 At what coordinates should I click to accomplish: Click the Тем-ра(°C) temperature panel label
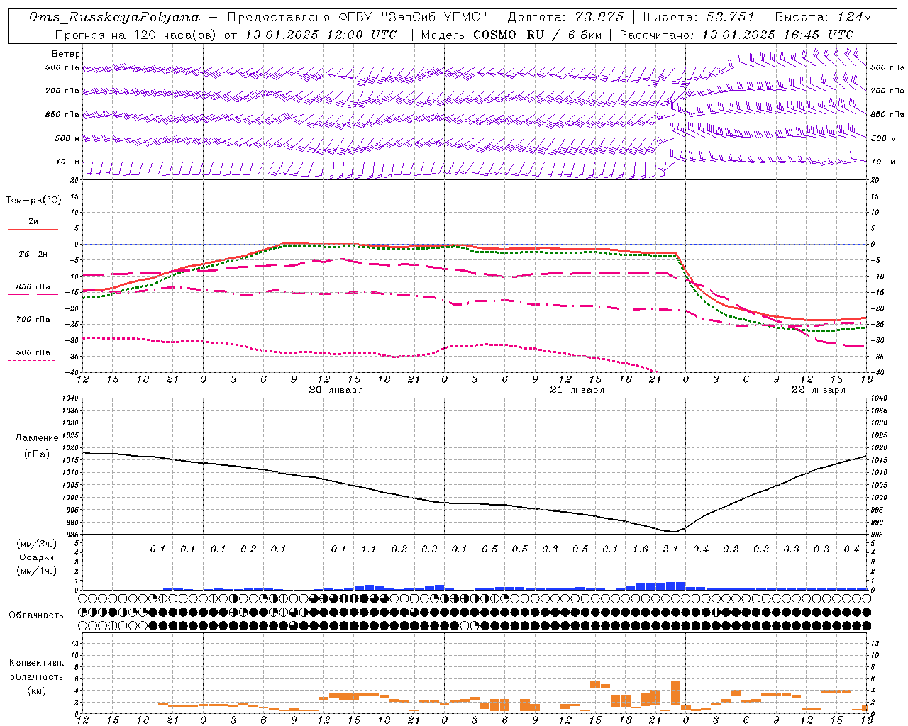(x=33, y=200)
